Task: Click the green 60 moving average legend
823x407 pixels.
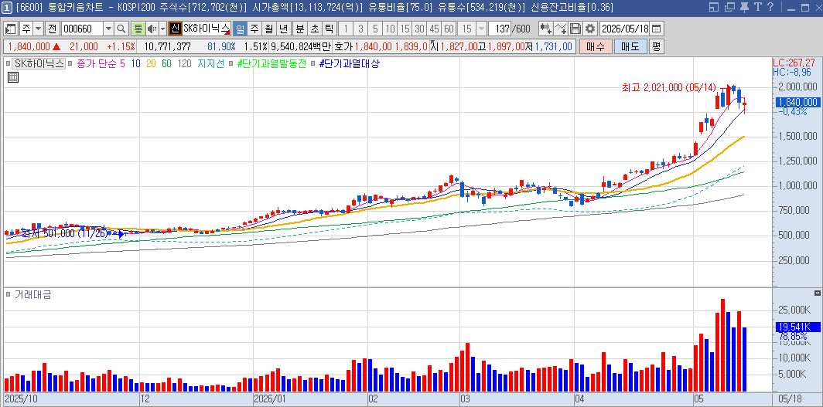Action: [166, 64]
